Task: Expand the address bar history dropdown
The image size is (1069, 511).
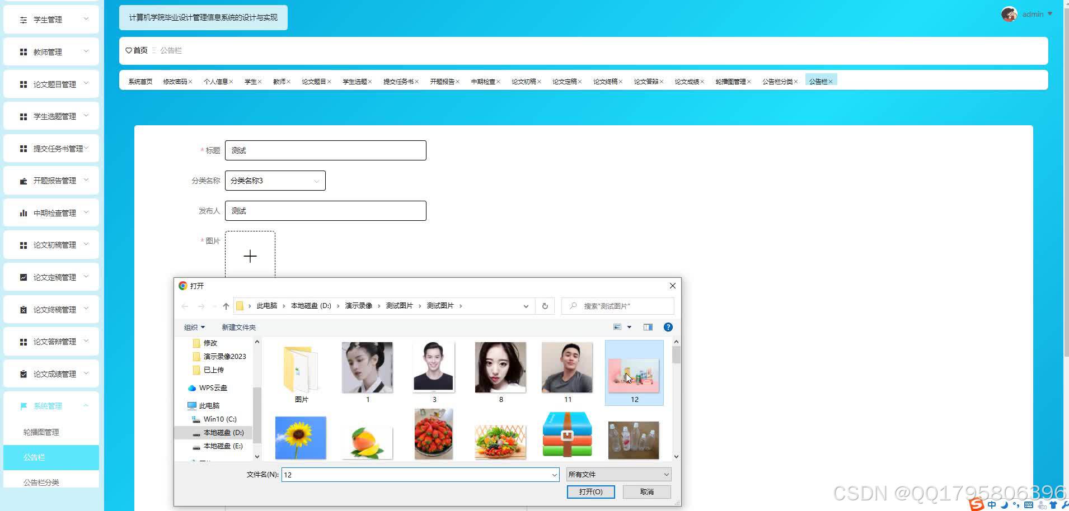Action: pos(526,306)
